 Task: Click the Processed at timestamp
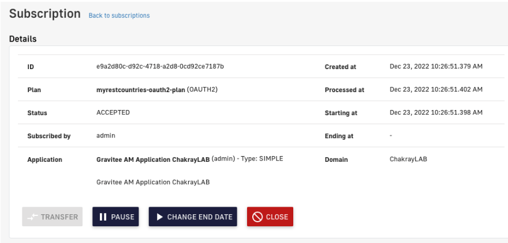(436, 89)
